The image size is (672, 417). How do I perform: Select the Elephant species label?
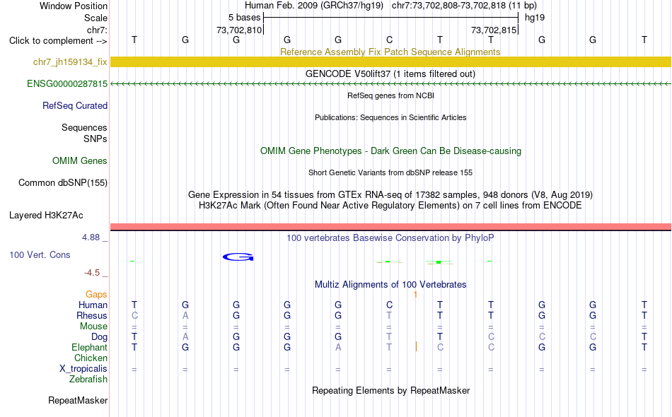[x=90, y=347]
